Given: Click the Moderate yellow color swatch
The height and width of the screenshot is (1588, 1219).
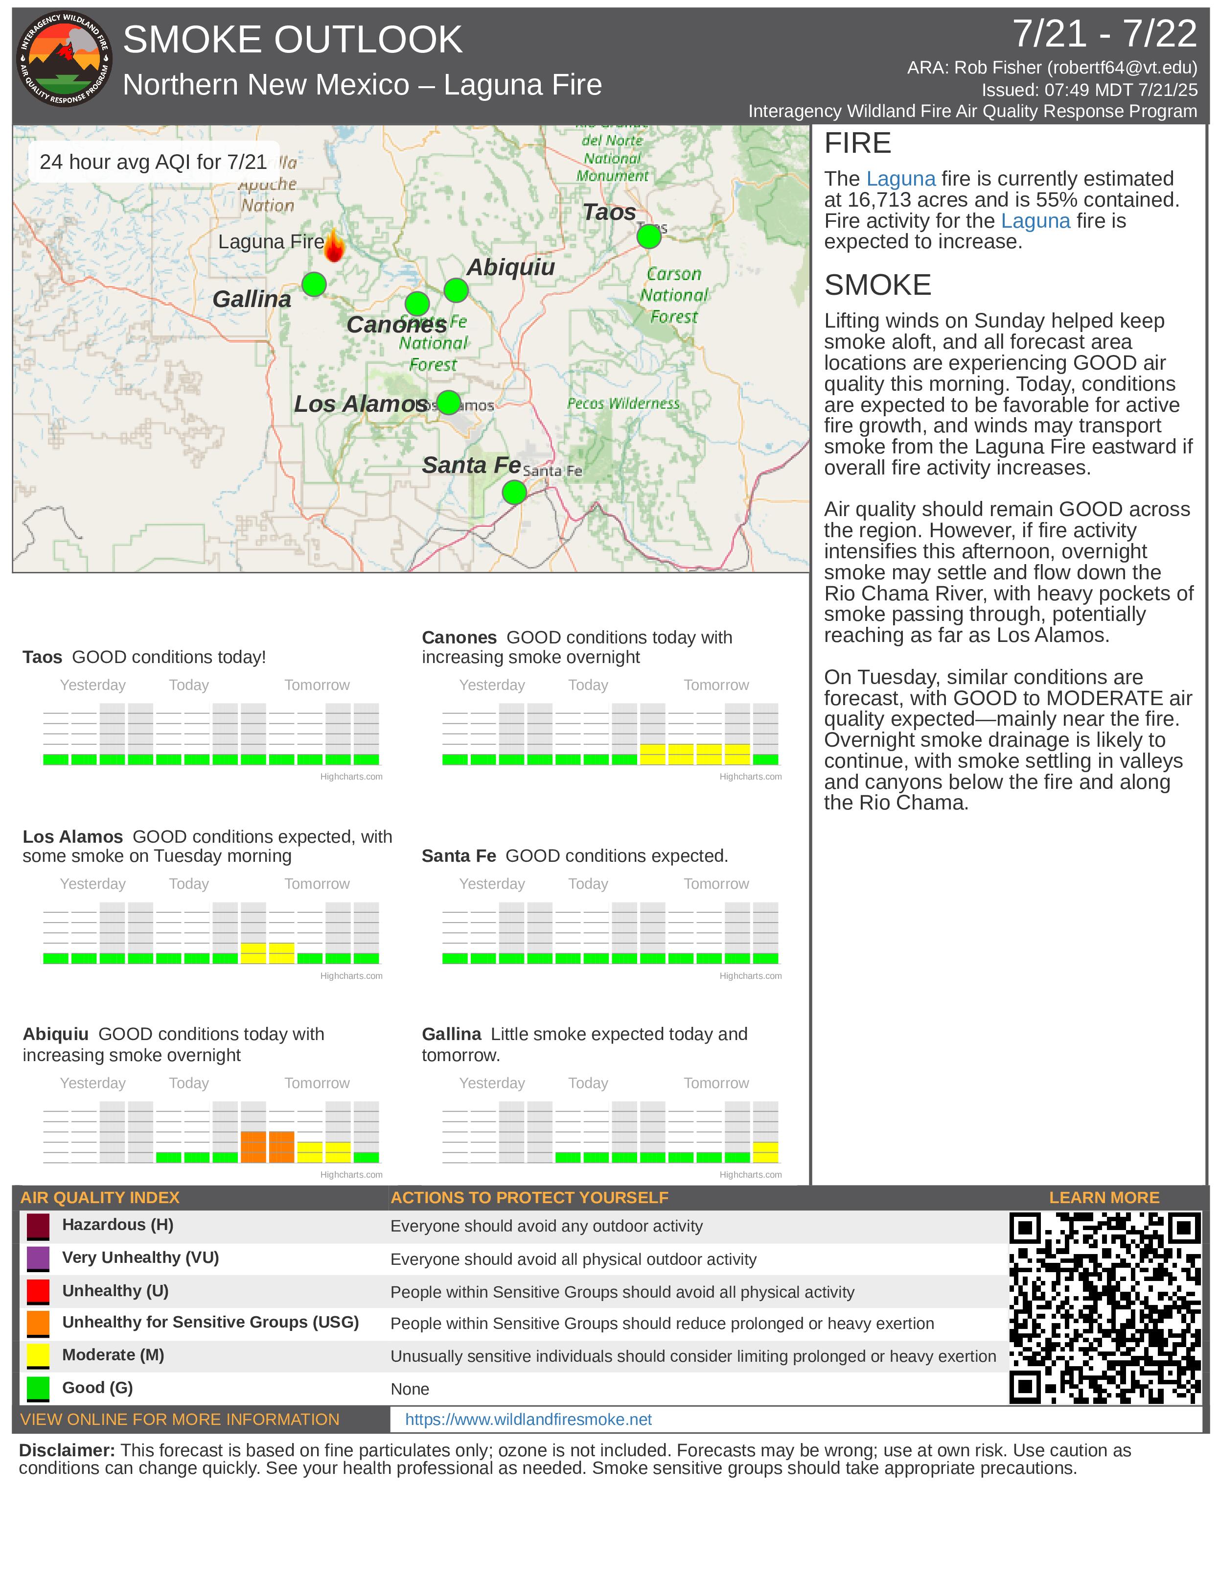Looking at the screenshot, I should click(38, 1355).
